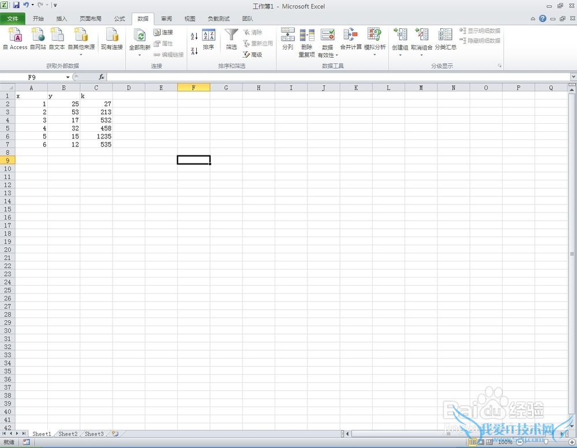
Task: Click Text to Columns (分列)
Action: (288, 39)
